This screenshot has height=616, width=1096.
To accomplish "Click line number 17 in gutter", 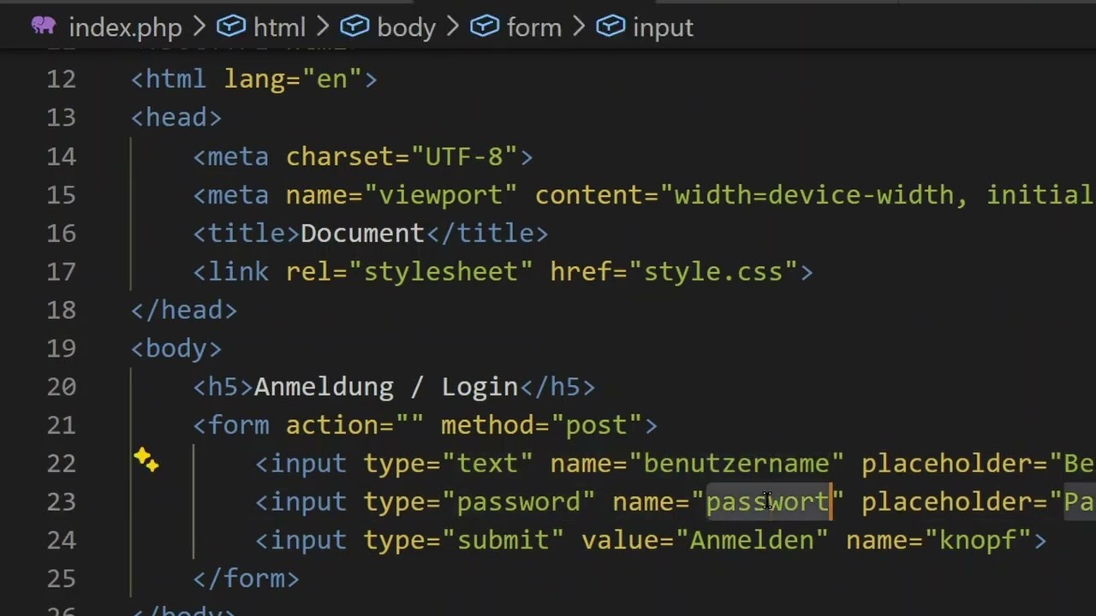I will click(x=61, y=272).
